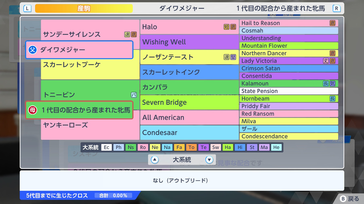Click the down arrow beside 大系統 selector
Screen dimensions: 364x204
(209, 160)
